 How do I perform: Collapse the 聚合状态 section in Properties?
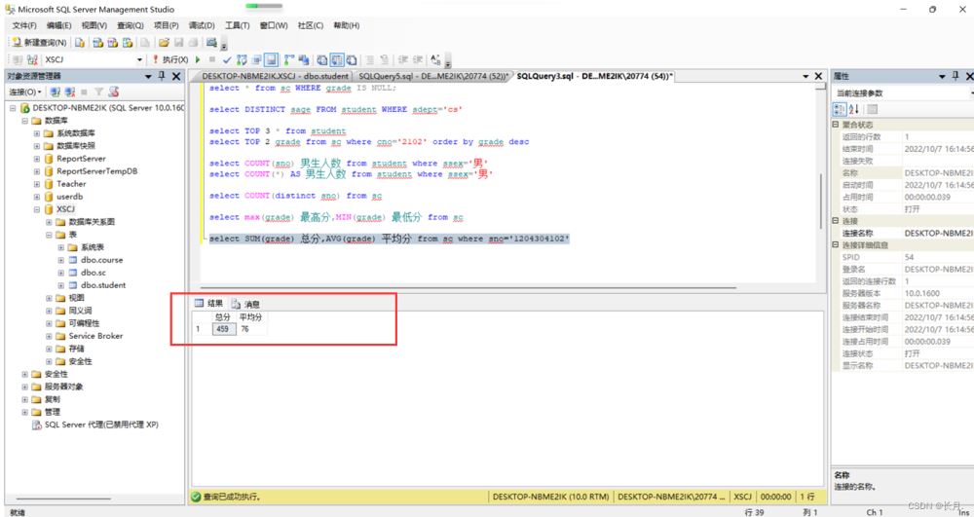tap(835, 125)
